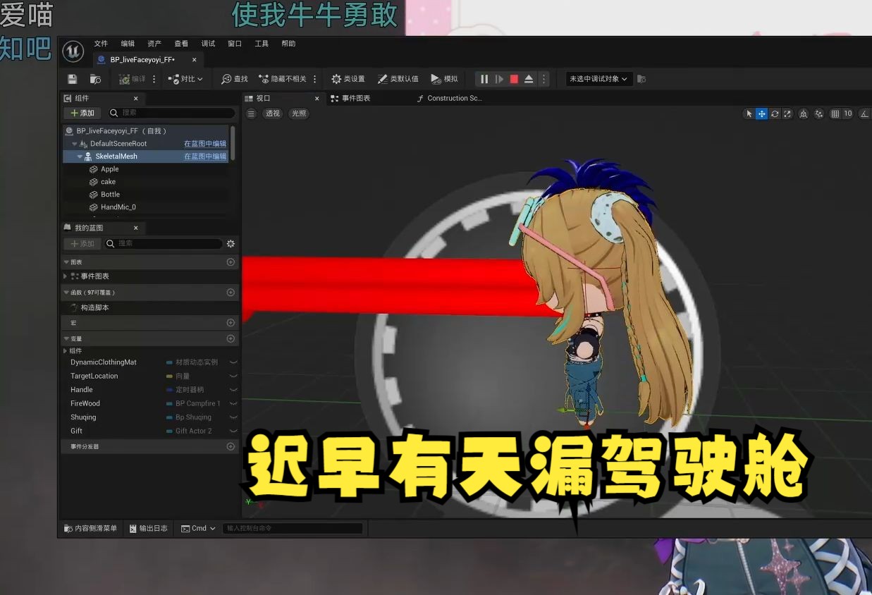Image resolution: width=872 pixels, height=595 pixels.
Task: Choose the select mode arrow tool
Action: [x=749, y=114]
